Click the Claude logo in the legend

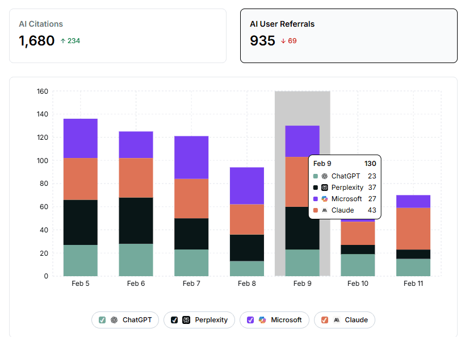click(x=337, y=320)
